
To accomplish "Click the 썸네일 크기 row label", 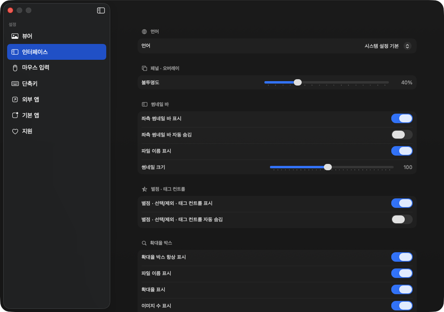I will 153,167.
